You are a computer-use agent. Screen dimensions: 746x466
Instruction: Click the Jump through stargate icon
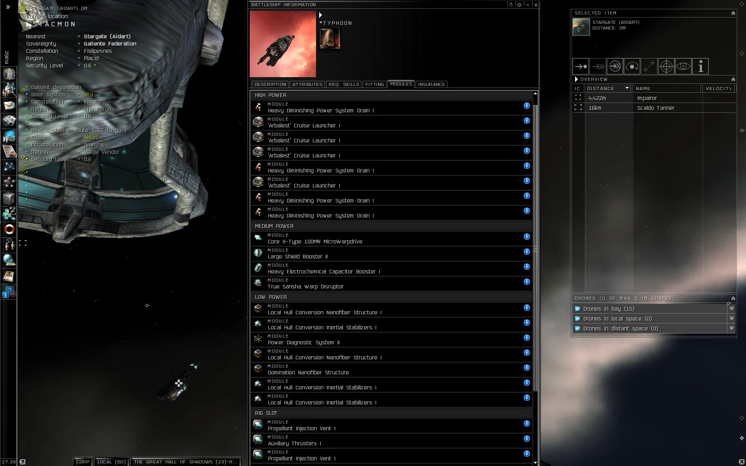point(615,66)
